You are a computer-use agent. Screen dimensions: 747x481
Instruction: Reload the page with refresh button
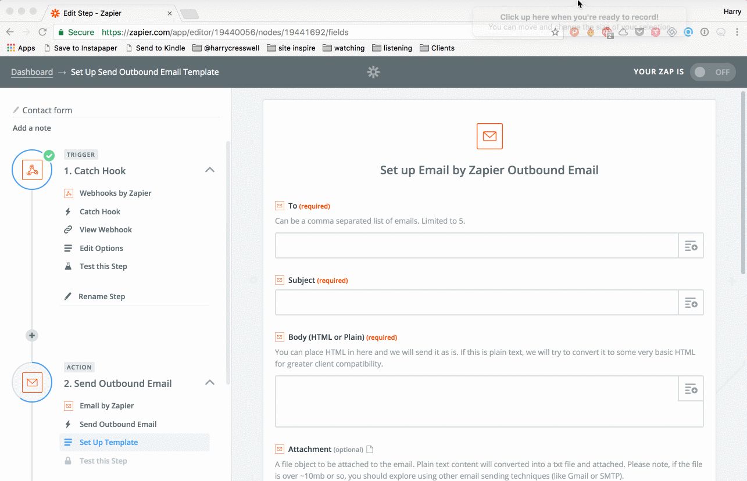(x=42, y=33)
